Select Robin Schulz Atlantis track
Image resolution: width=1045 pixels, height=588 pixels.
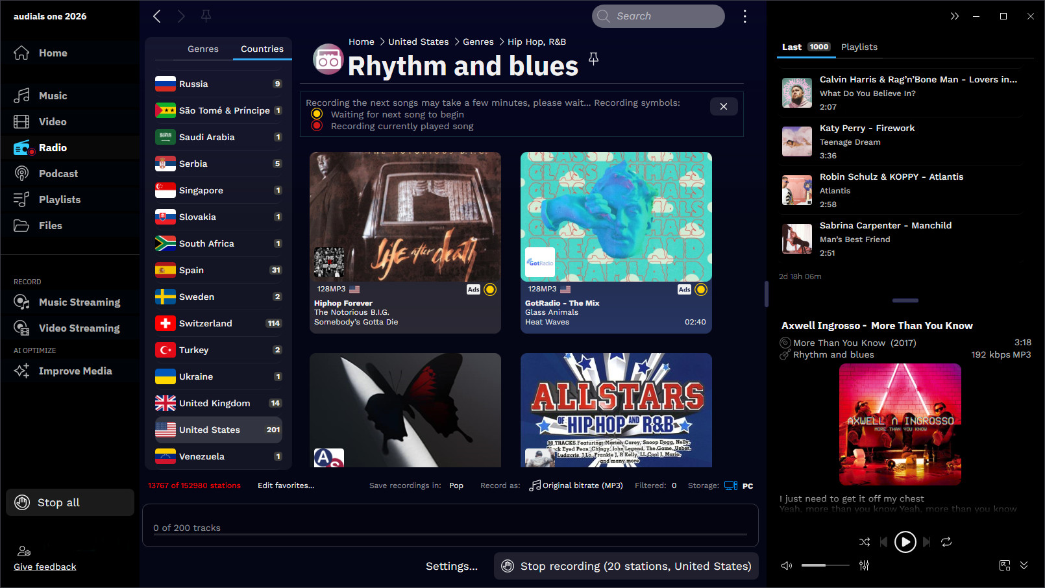pyautogui.click(x=901, y=190)
